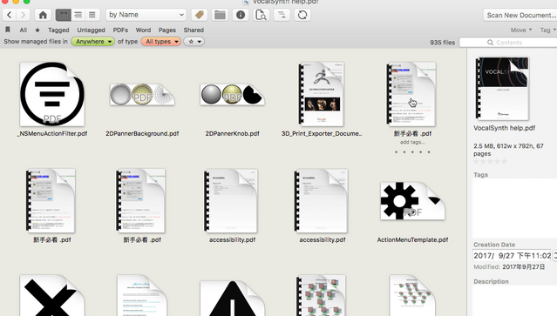
Task: Open the orange All types dropdown
Action: (x=161, y=42)
